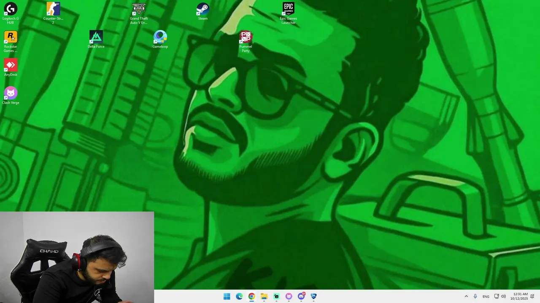Open the Logitech G HUB desktop shortcut

coord(11,13)
